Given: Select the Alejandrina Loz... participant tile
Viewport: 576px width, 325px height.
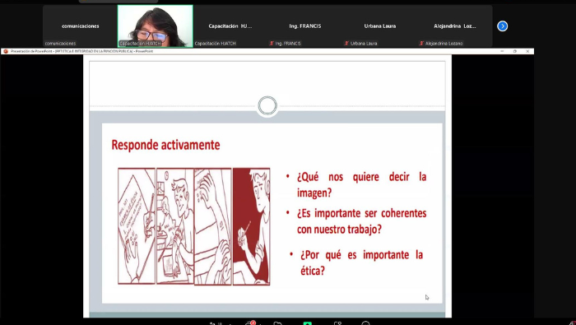Looking at the screenshot, I should pyautogui.click(x=455, y=26).
